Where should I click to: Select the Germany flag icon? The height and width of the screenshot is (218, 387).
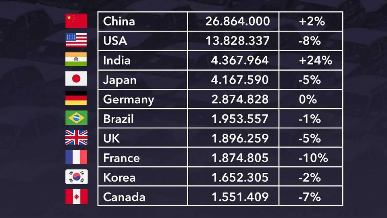pos(76,99)
